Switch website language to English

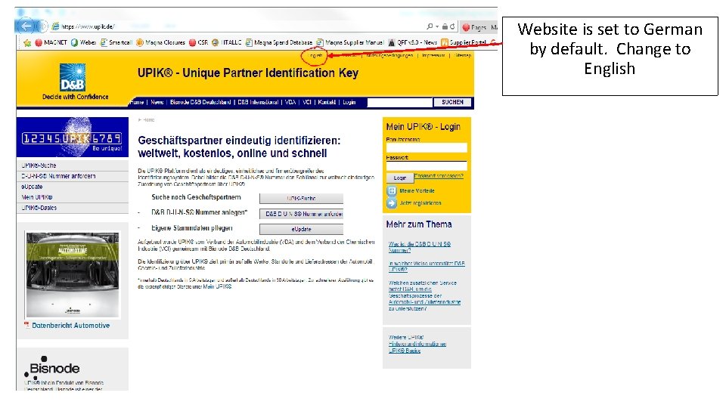click(315, 55)
